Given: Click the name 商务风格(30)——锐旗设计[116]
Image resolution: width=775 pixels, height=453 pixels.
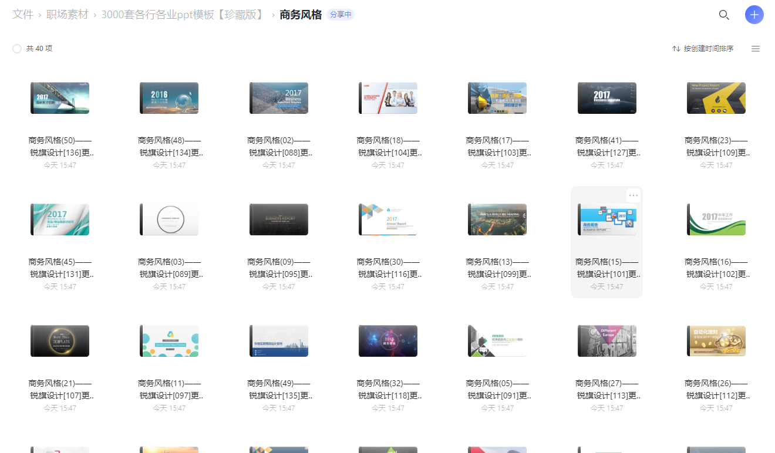Looking at the screenshot, I should tap(388, 268).
